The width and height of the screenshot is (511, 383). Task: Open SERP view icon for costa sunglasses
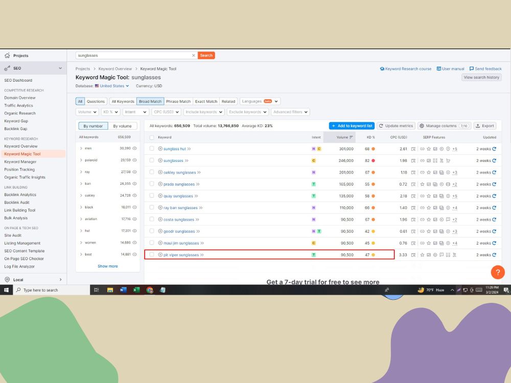413,220
